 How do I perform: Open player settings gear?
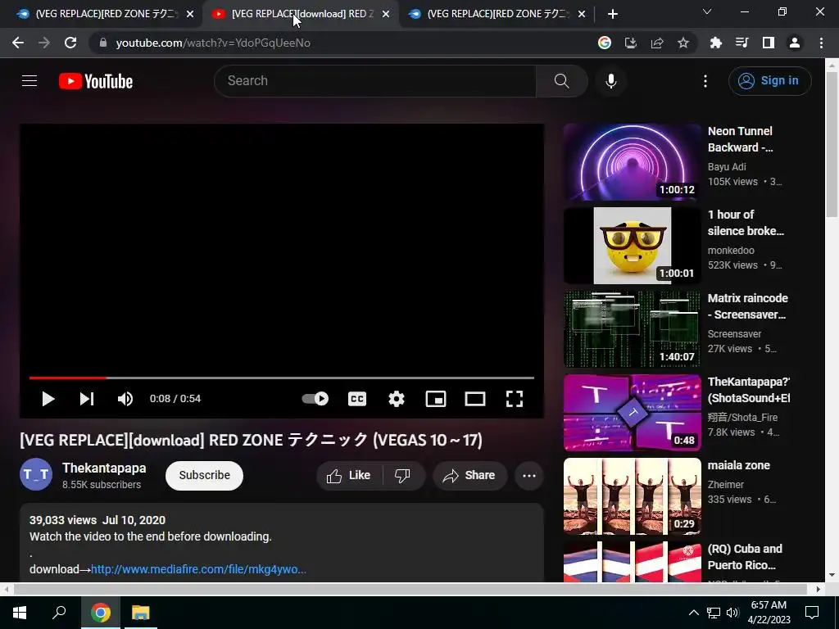tap(397, 399)
